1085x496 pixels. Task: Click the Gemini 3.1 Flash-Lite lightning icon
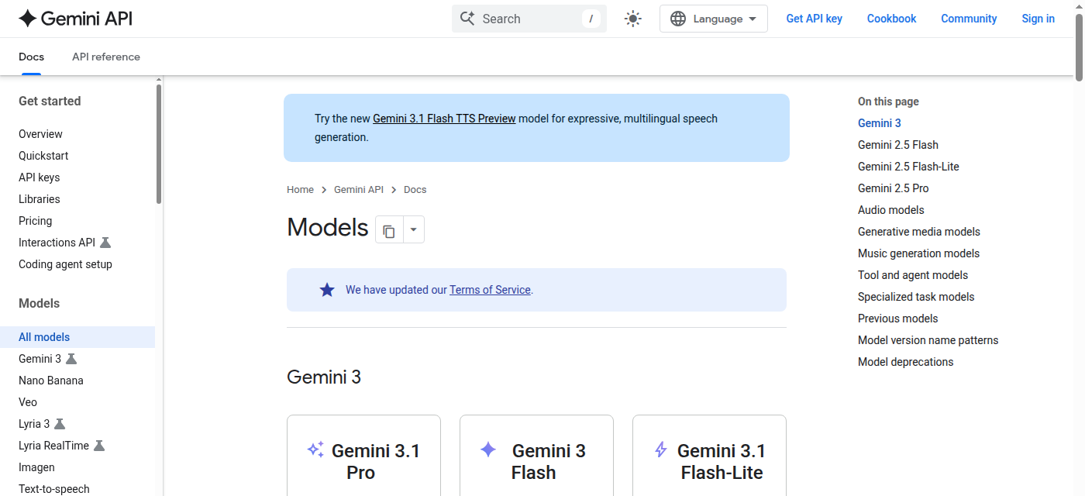tap(660, 449)
